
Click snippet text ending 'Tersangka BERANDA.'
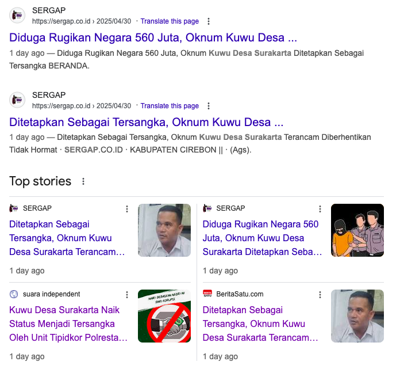(186, 59)
